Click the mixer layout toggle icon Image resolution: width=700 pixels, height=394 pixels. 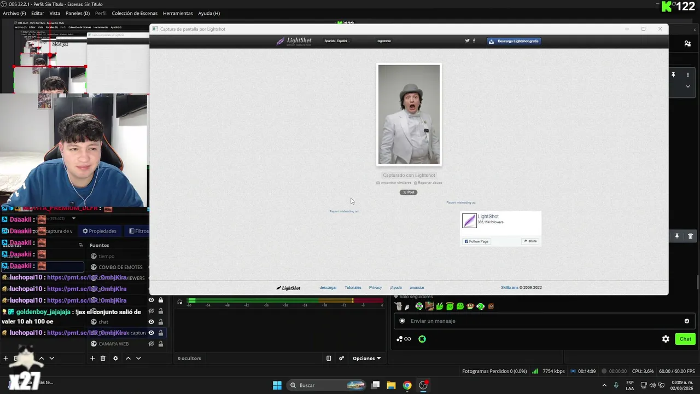[329, 358]
